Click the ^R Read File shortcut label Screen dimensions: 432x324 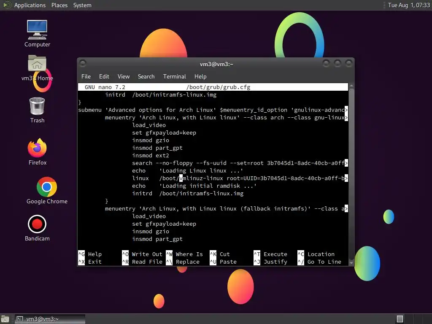[142, 262]
